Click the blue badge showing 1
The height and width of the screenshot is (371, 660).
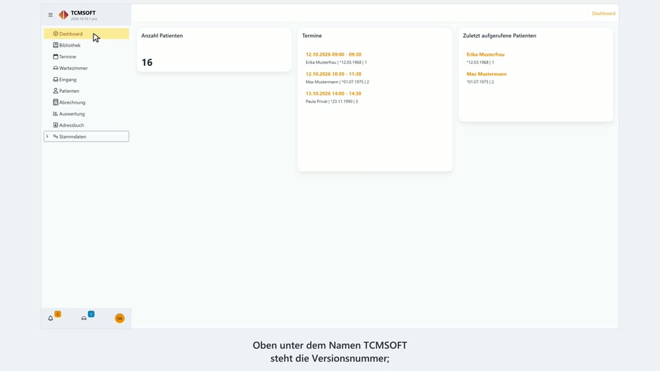click(x=91, y=314)
